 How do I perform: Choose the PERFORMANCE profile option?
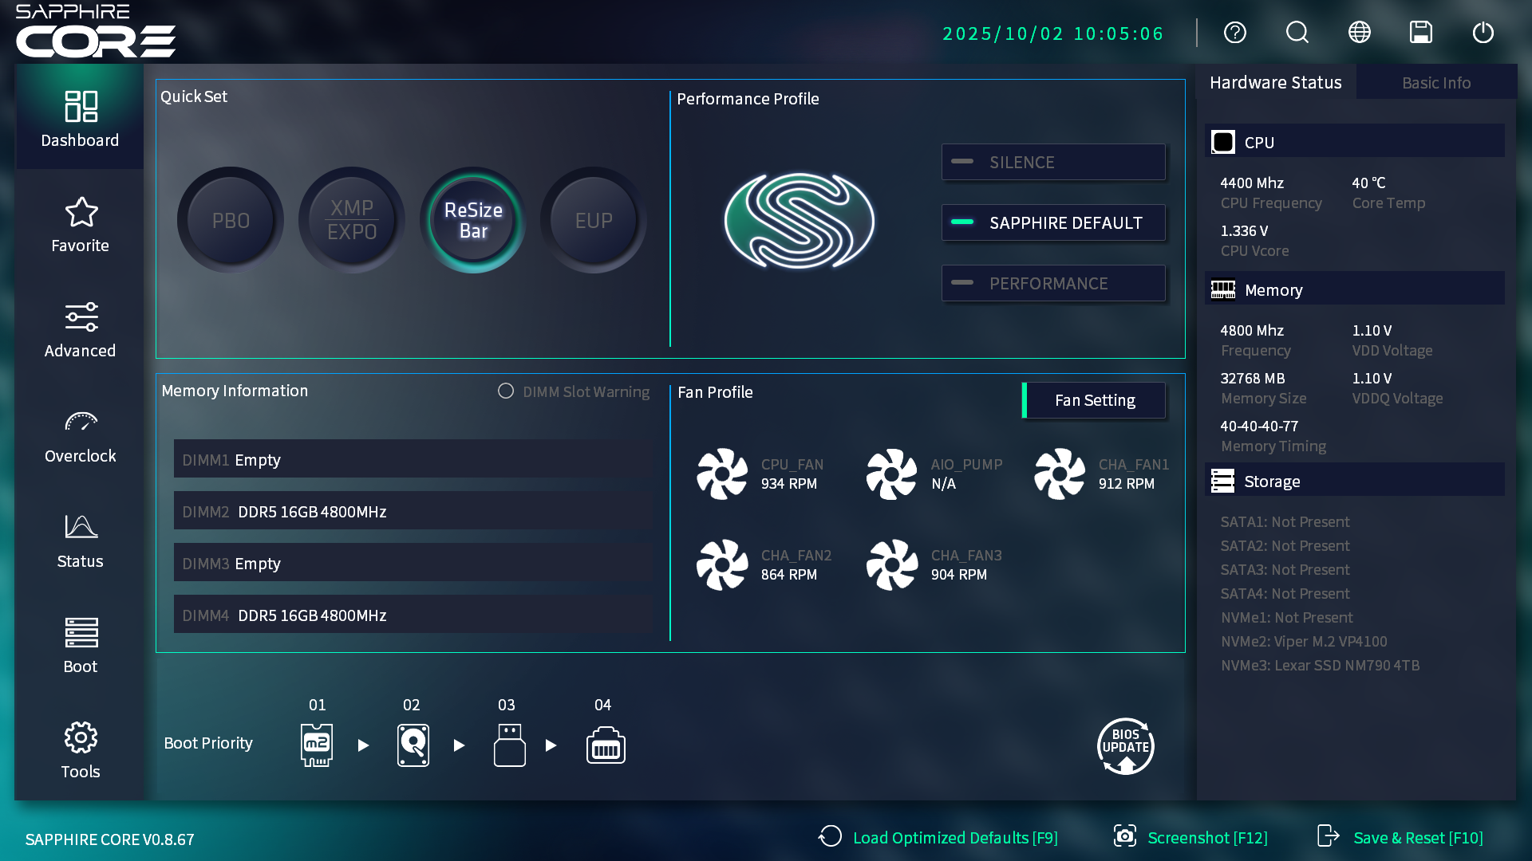coord(1053,284)
